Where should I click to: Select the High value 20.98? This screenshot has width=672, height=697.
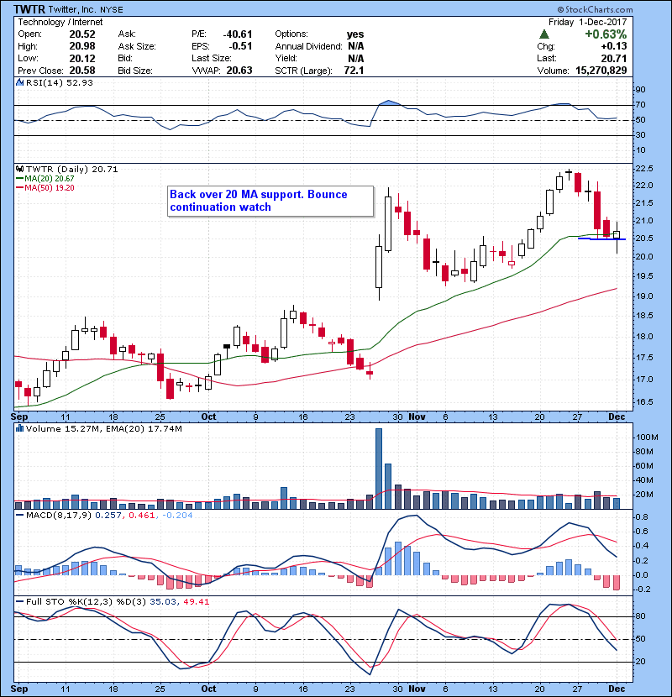click(x=82, y=46)
